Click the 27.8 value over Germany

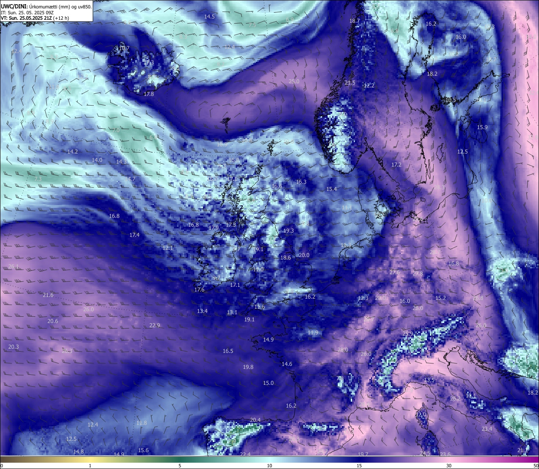(417, 273)
